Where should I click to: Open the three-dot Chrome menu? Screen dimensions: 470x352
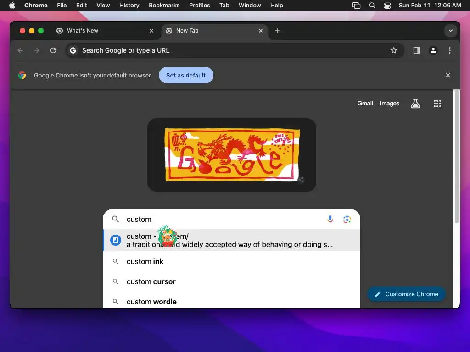pos(450,50)
